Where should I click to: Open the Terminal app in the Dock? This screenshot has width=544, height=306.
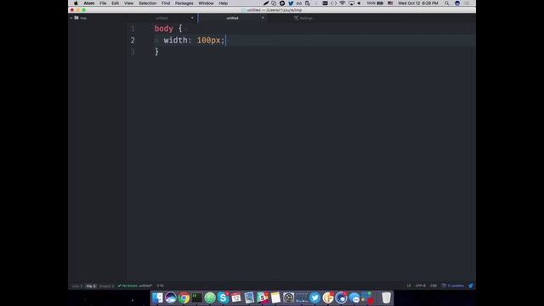196,297
